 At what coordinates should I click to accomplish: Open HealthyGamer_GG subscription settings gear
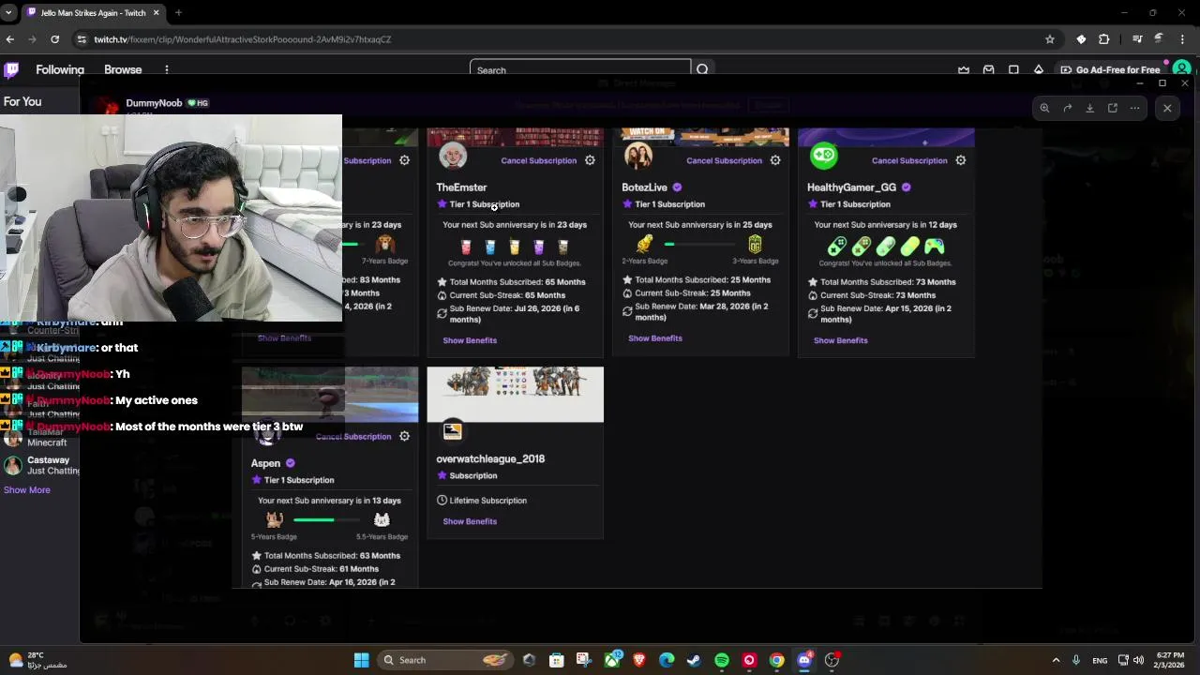click(x=961, y=160)
